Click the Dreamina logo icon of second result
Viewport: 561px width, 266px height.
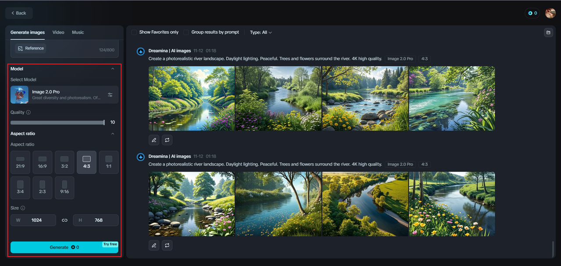coord(141,157)
